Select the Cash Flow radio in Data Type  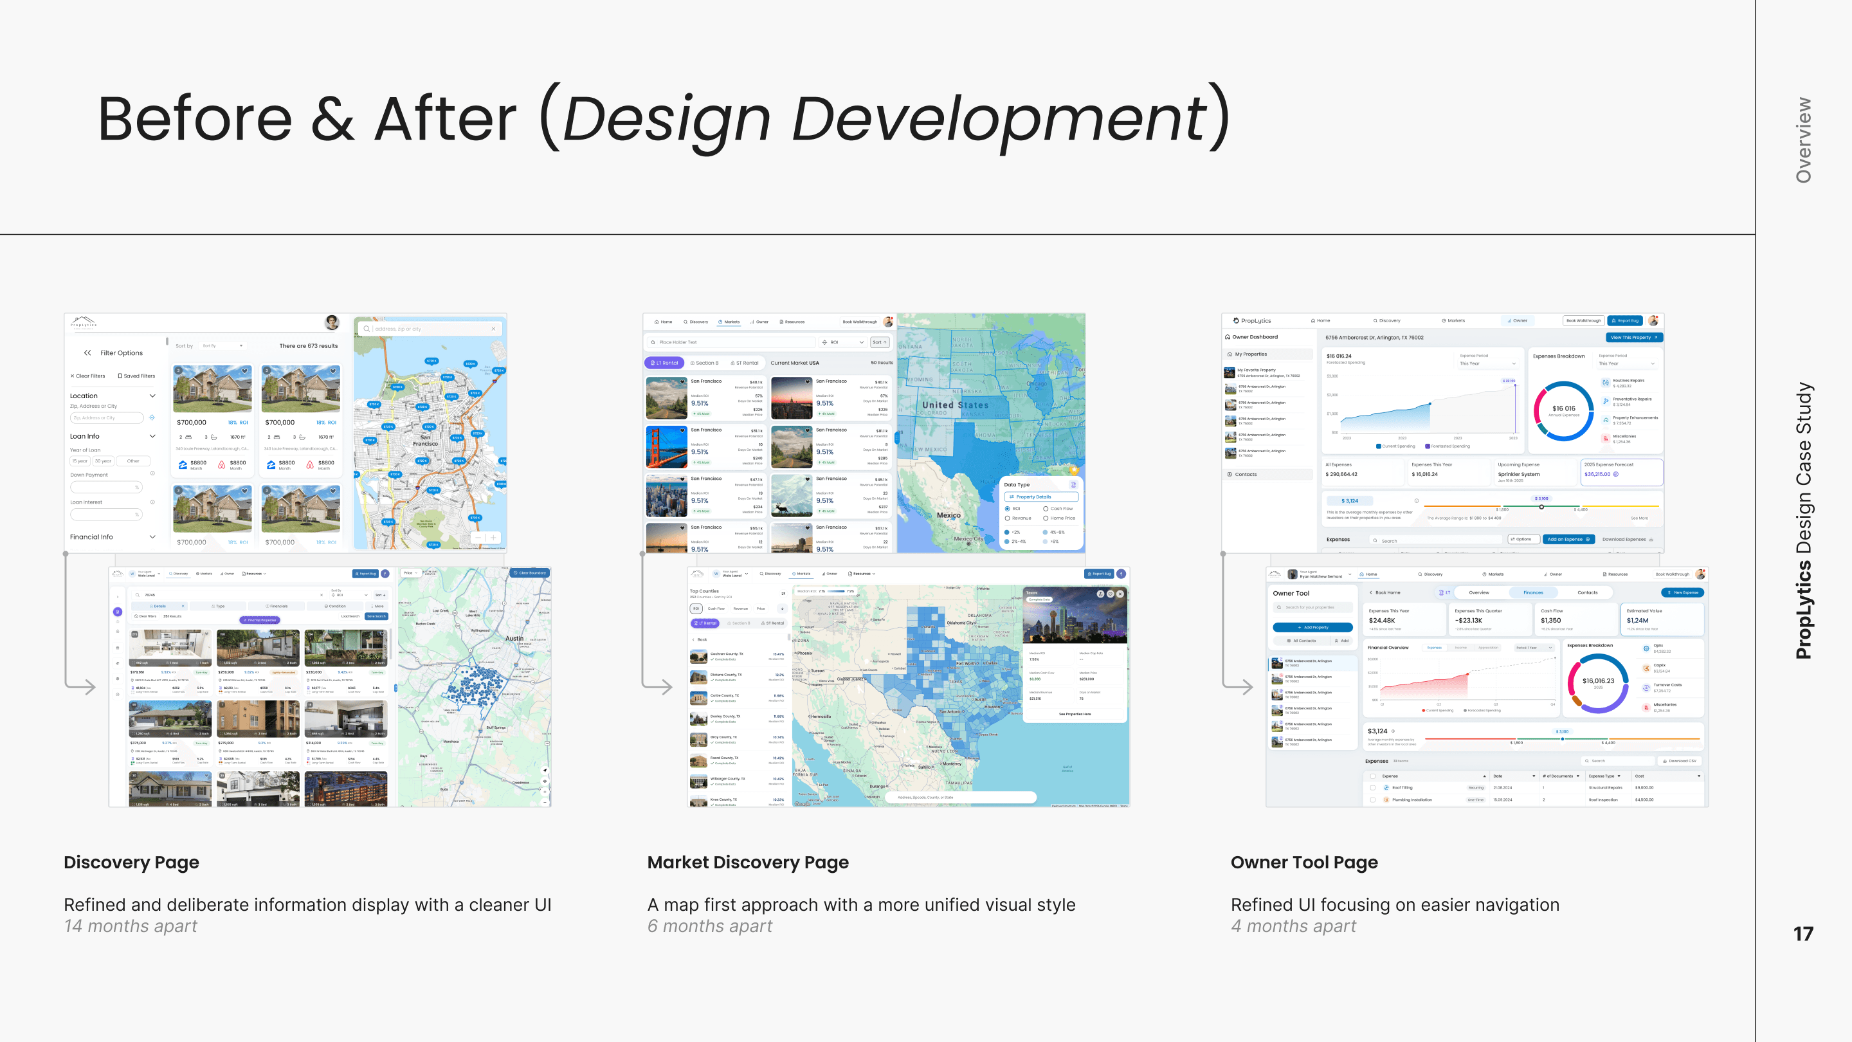click(1046, 508)
